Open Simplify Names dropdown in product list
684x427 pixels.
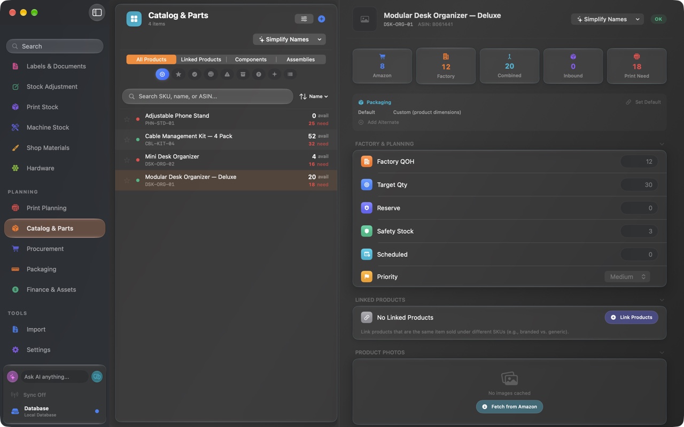click(289, 39)
